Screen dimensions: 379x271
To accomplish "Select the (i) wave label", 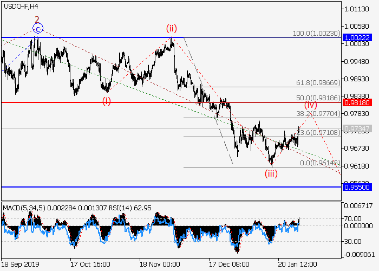I will pos(107,101).
